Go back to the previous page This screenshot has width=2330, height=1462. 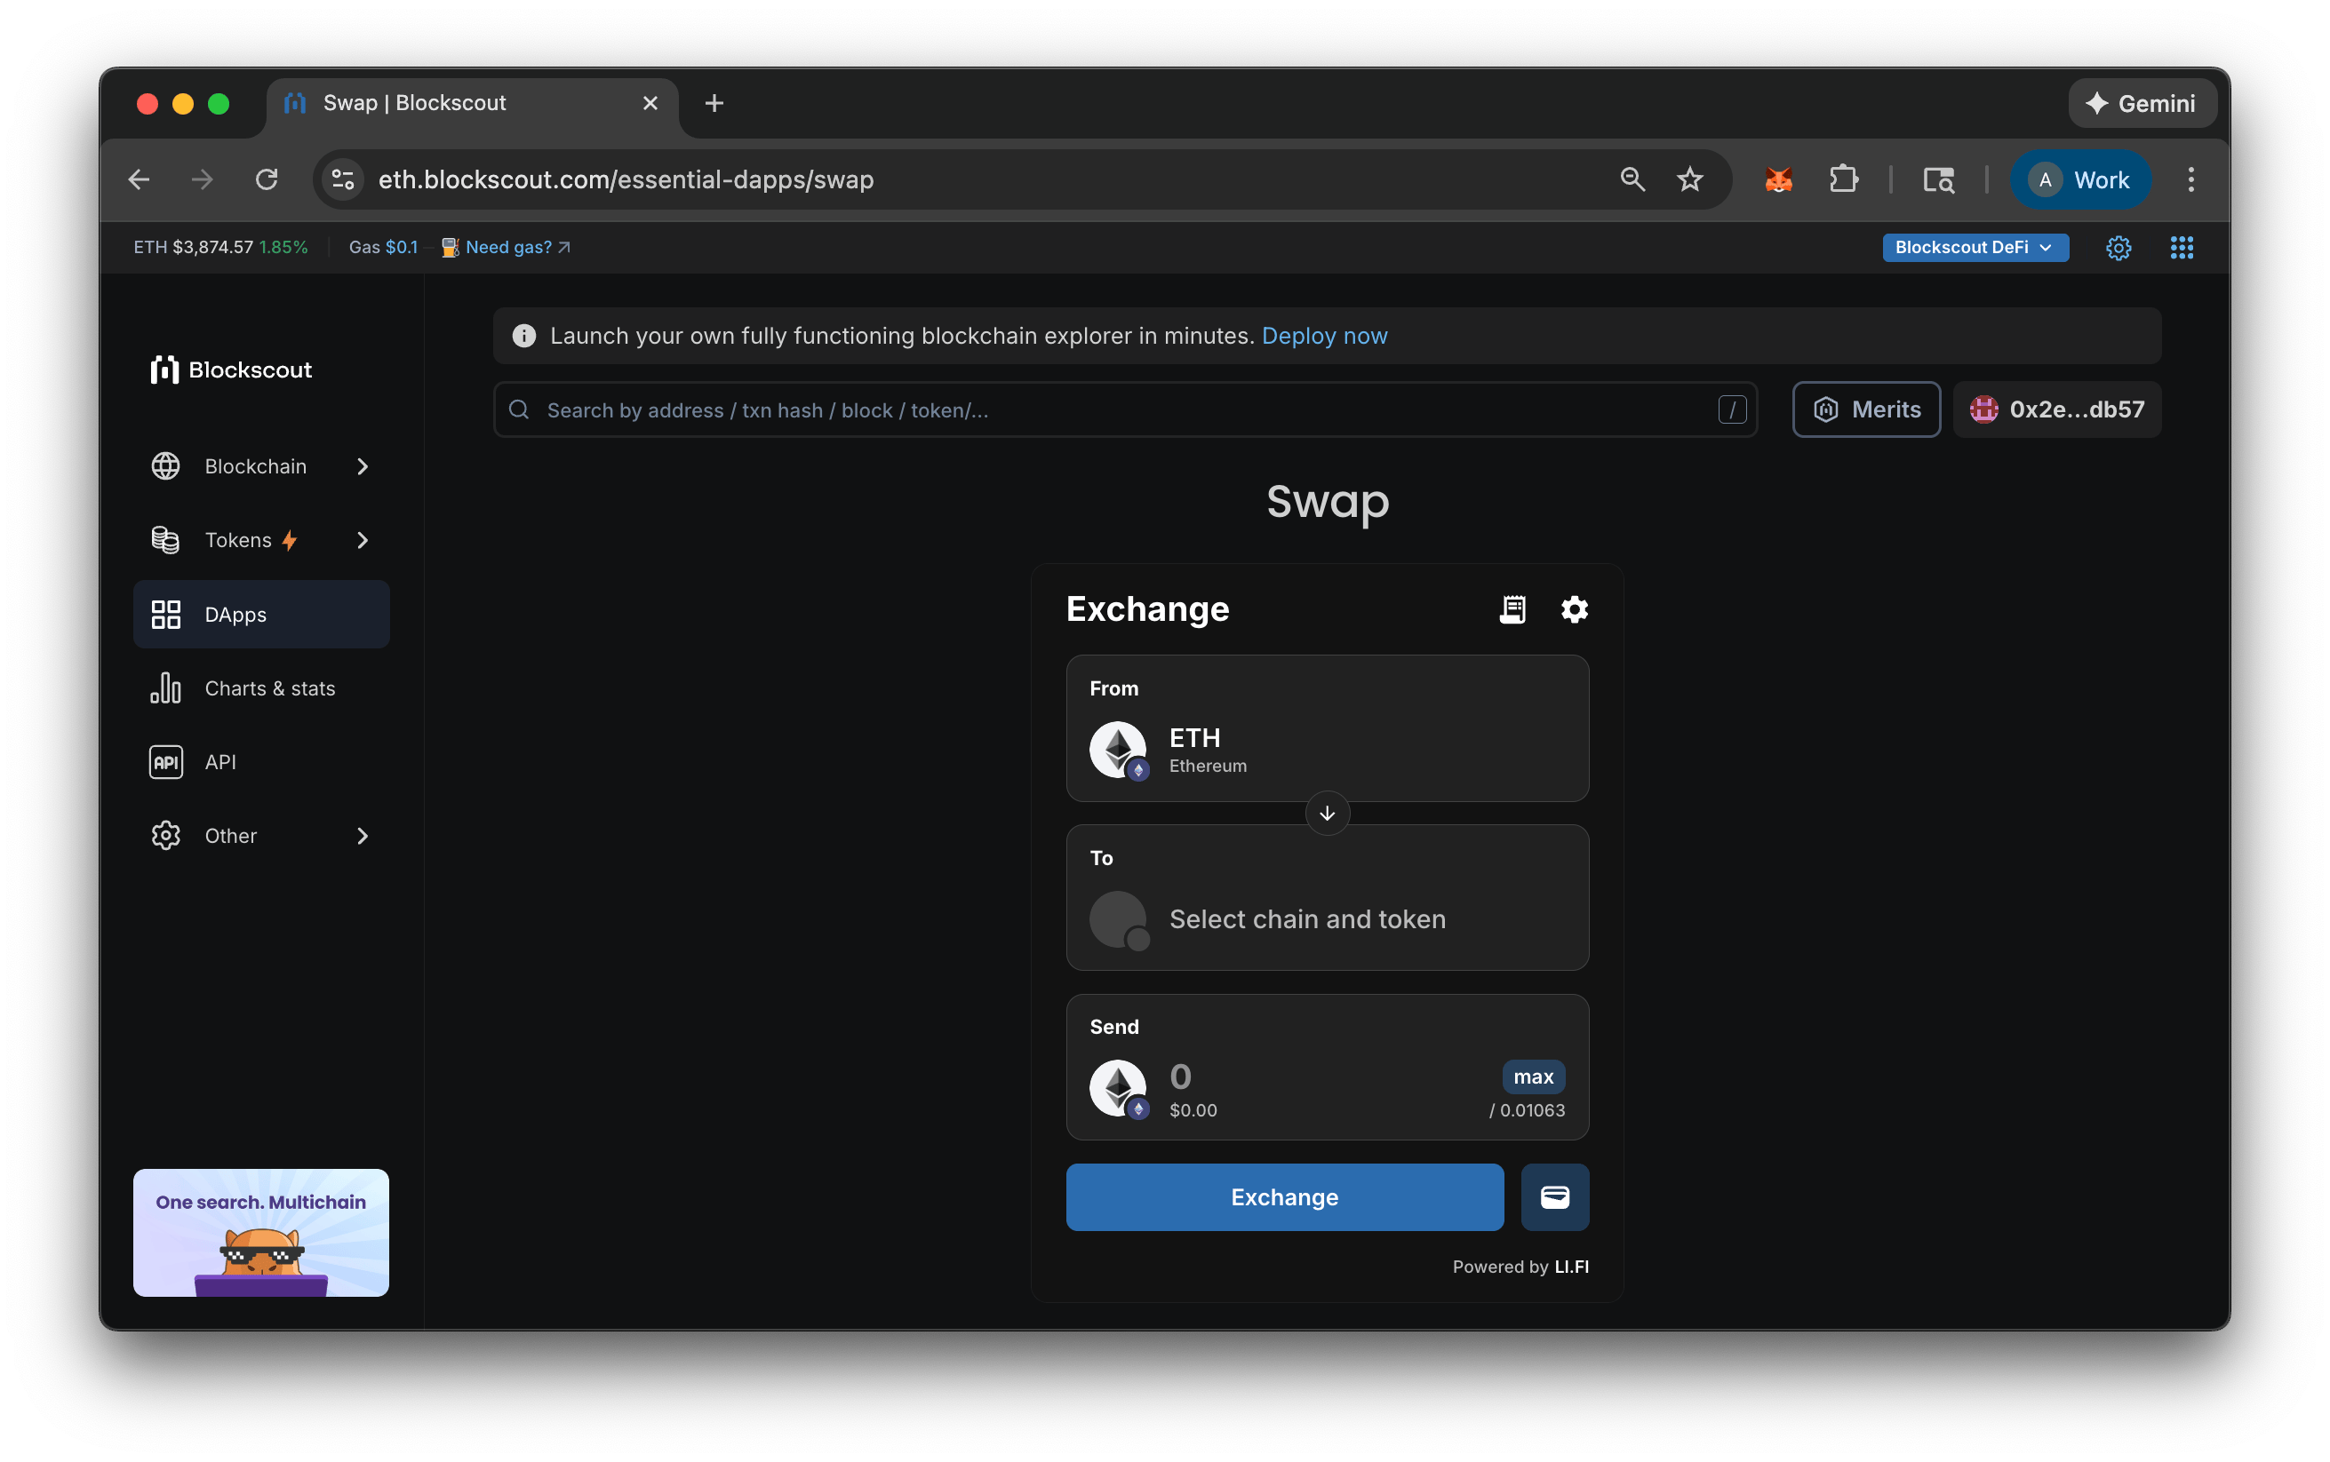click(140, 179)
